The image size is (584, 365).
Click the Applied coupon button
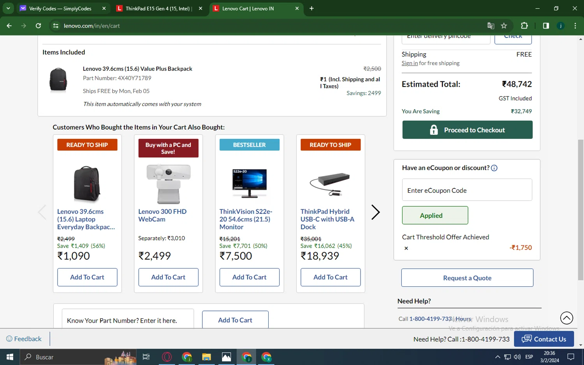pyautogui.click(x=435, y=215)
